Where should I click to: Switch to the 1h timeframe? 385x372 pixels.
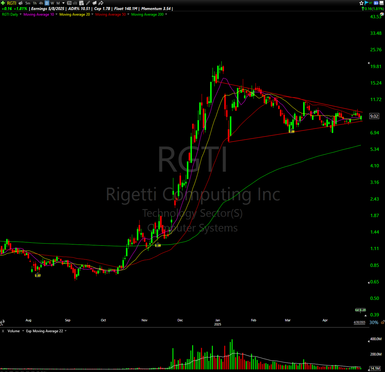coord(35,3)
